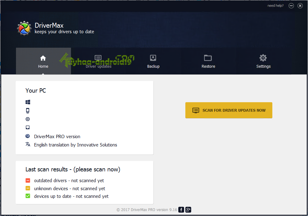Click the yellow unknown devices icon
Viewport: 308px width, 216px height.
pos(28,188)
